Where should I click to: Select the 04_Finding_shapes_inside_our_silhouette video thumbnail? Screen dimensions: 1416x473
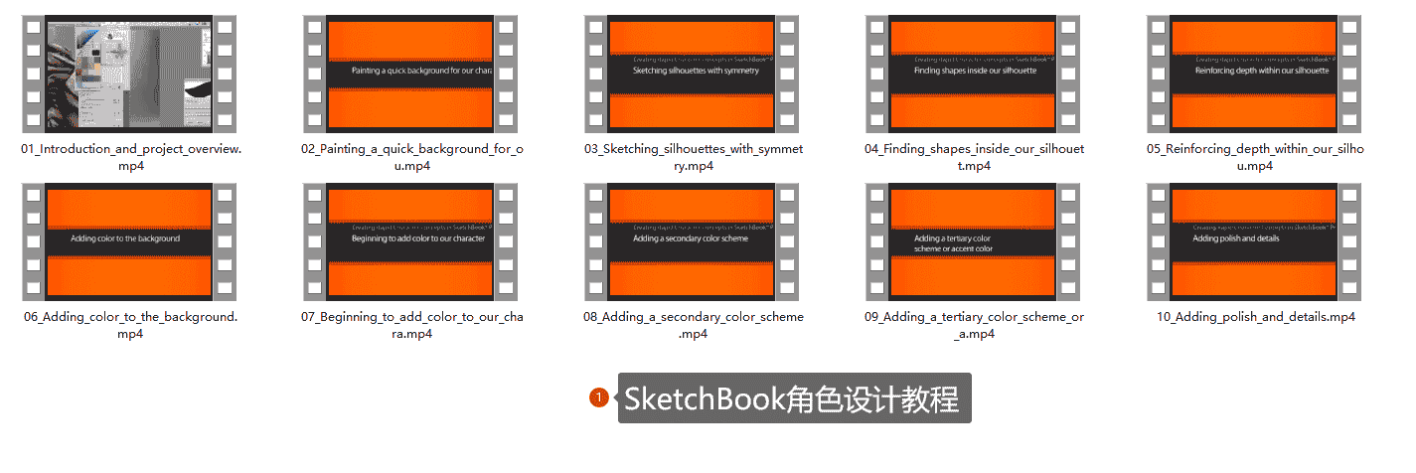[x=973, y=75]
